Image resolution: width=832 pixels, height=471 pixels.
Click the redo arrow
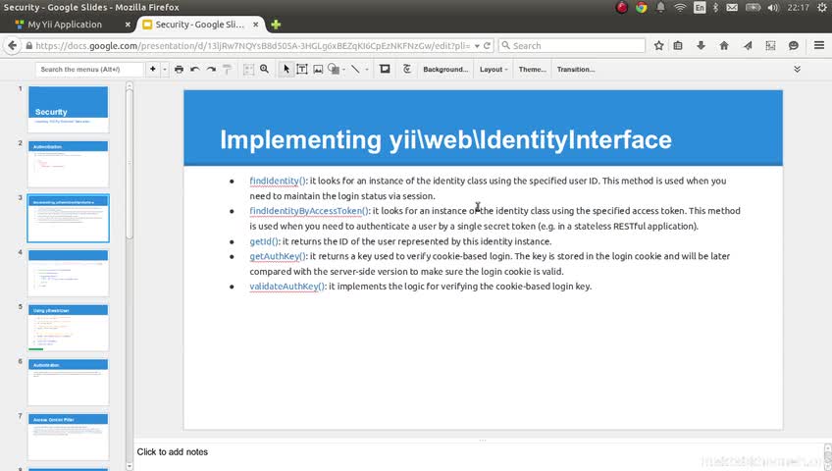[211, 69]
